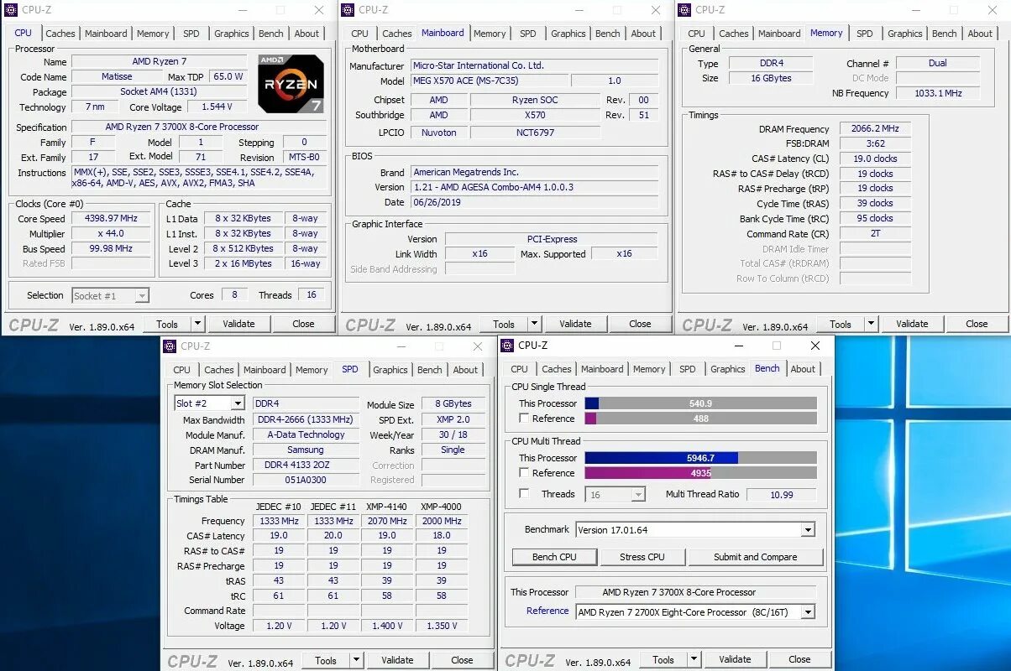The height and width of the screenshot is (671, 1011).
Task: Open the CPU tab in the Memory window
Action: tap(697, 34)
